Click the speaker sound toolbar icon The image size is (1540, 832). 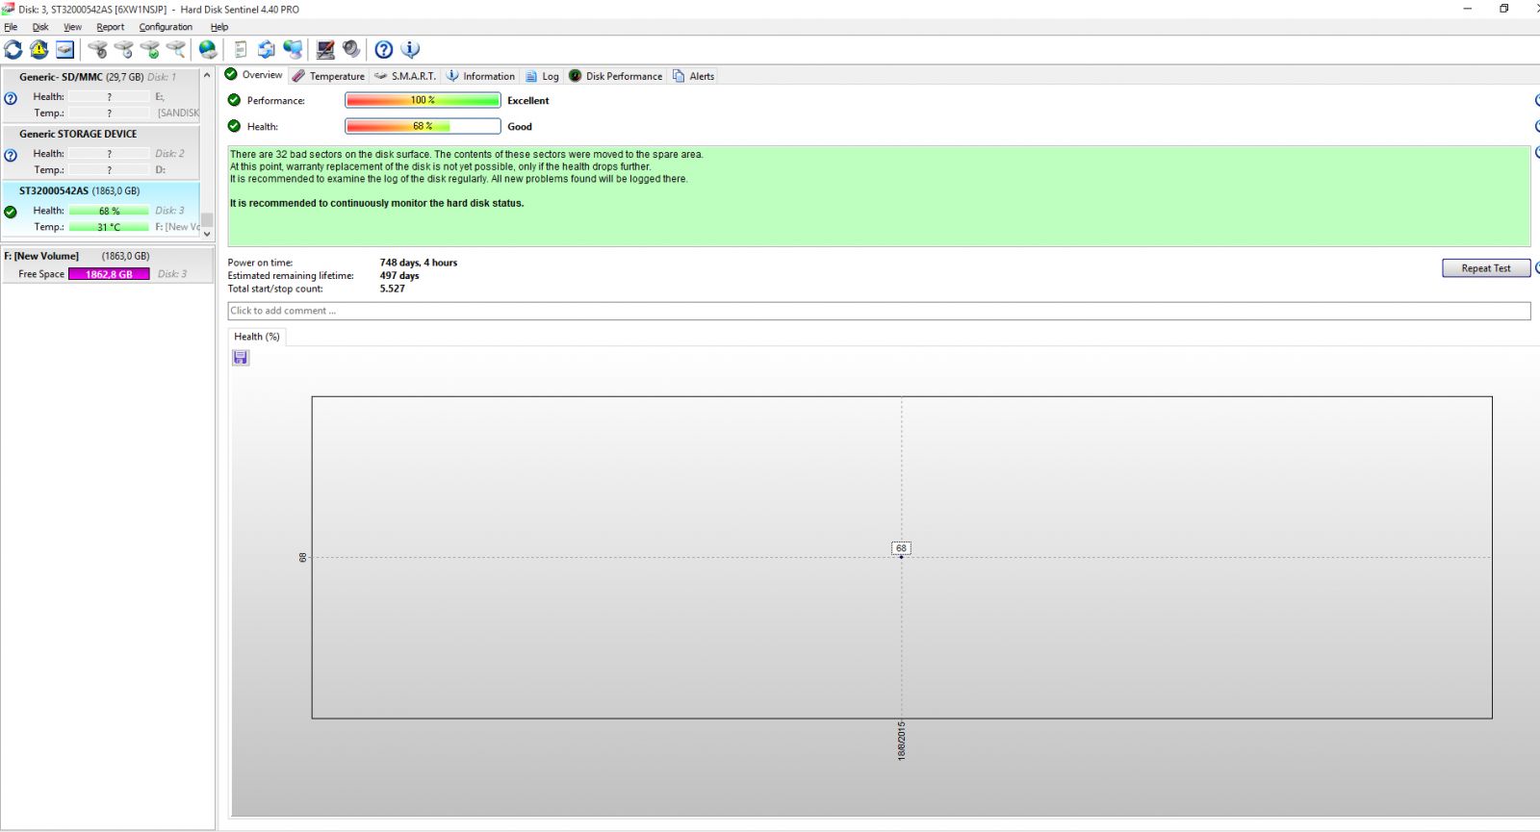351,49
